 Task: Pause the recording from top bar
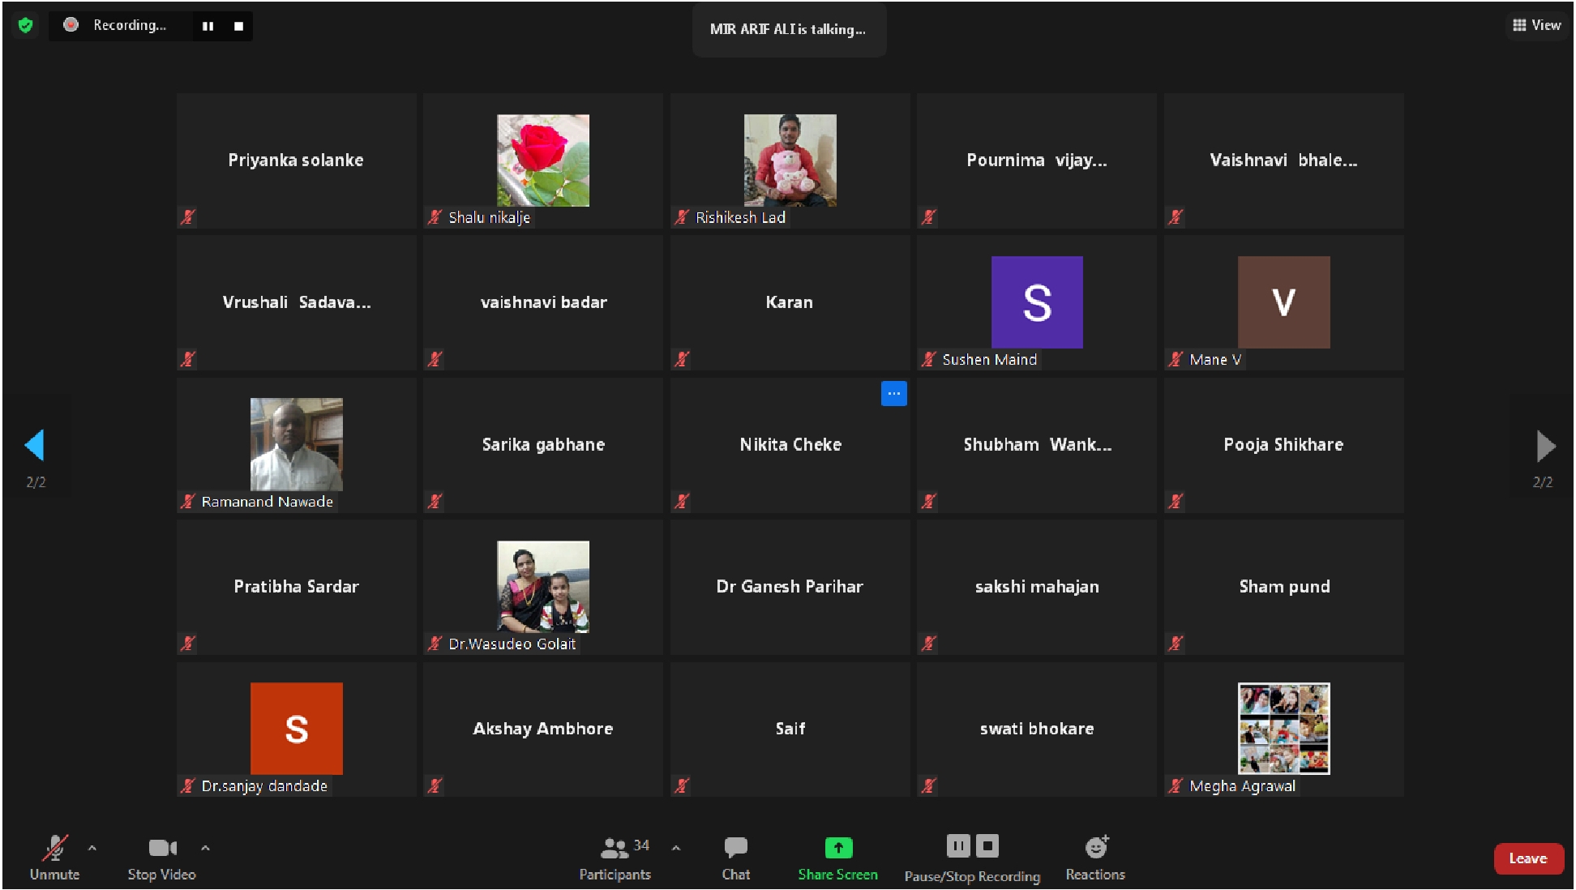coord(208,26)
